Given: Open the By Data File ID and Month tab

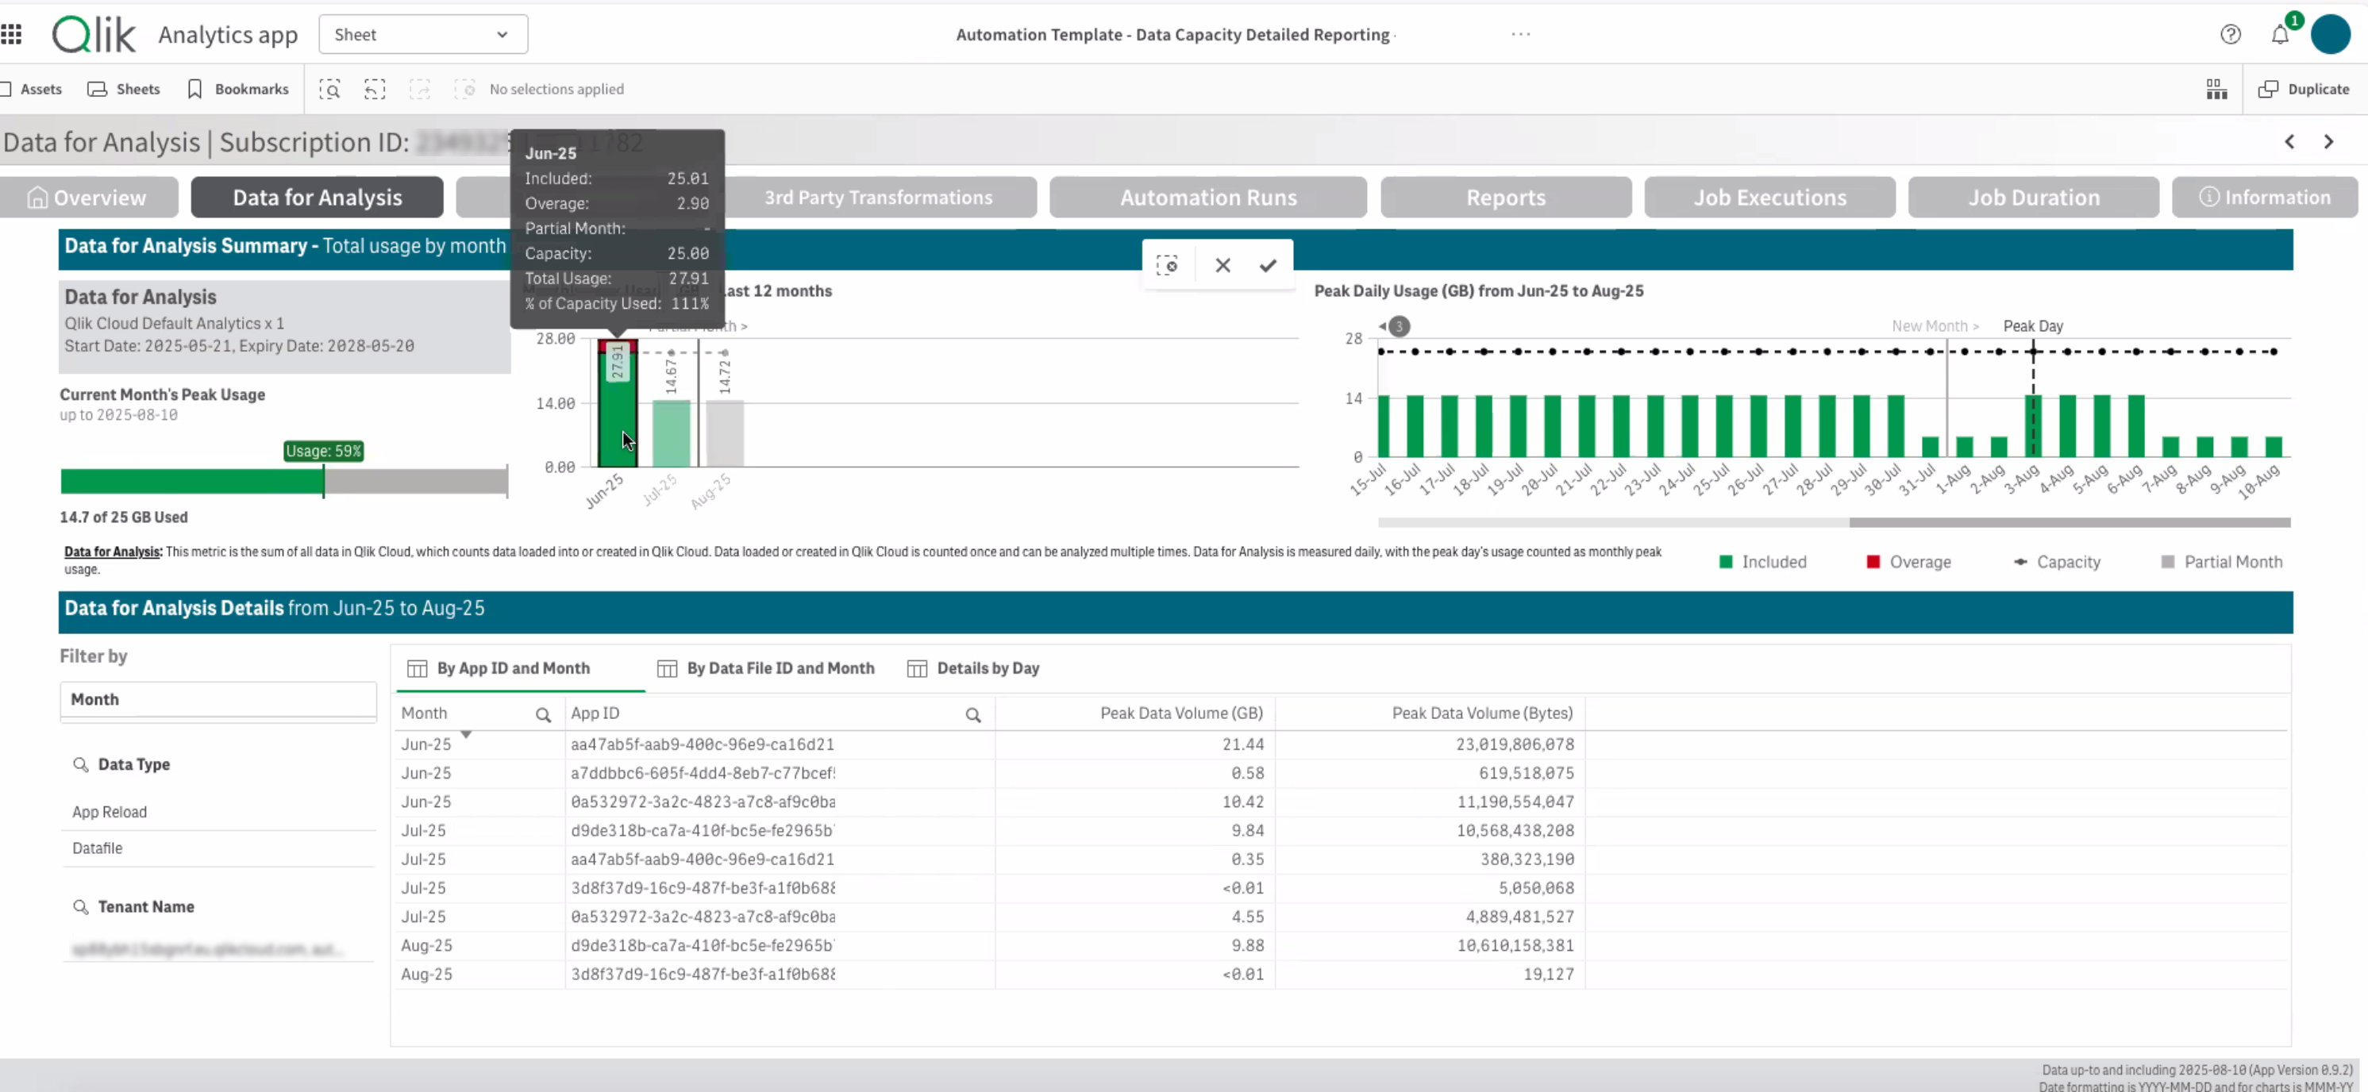Looking at the screenshot, I should coord(766,668).
